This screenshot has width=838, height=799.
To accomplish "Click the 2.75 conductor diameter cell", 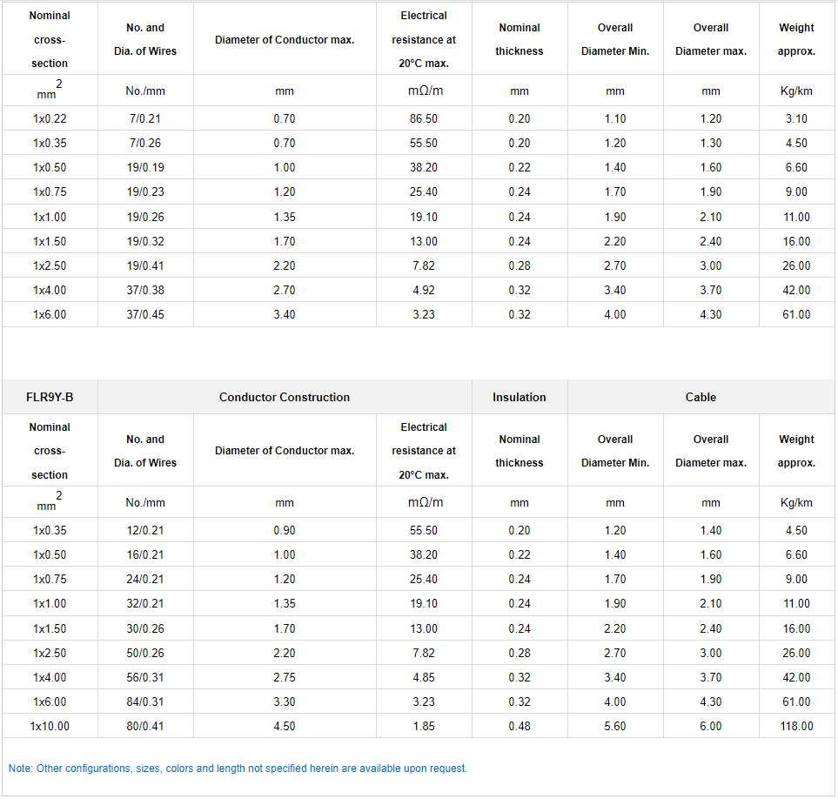I will pos(285,677).
